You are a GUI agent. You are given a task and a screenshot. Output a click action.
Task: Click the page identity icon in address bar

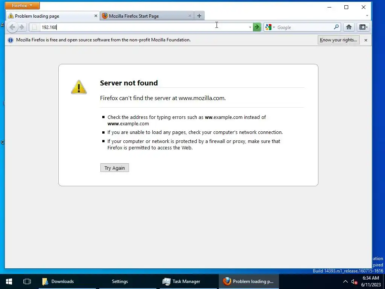point(35,27)
